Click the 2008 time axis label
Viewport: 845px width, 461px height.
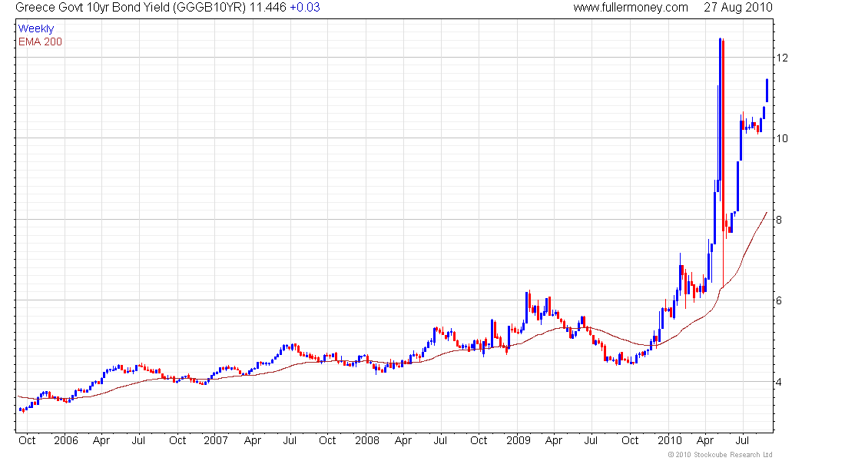(366, 440)
